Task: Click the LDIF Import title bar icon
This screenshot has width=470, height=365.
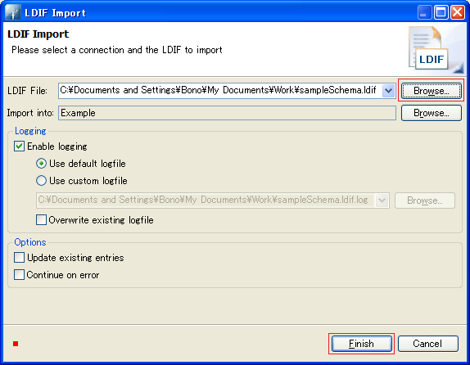Action: (x=13, y=12)
